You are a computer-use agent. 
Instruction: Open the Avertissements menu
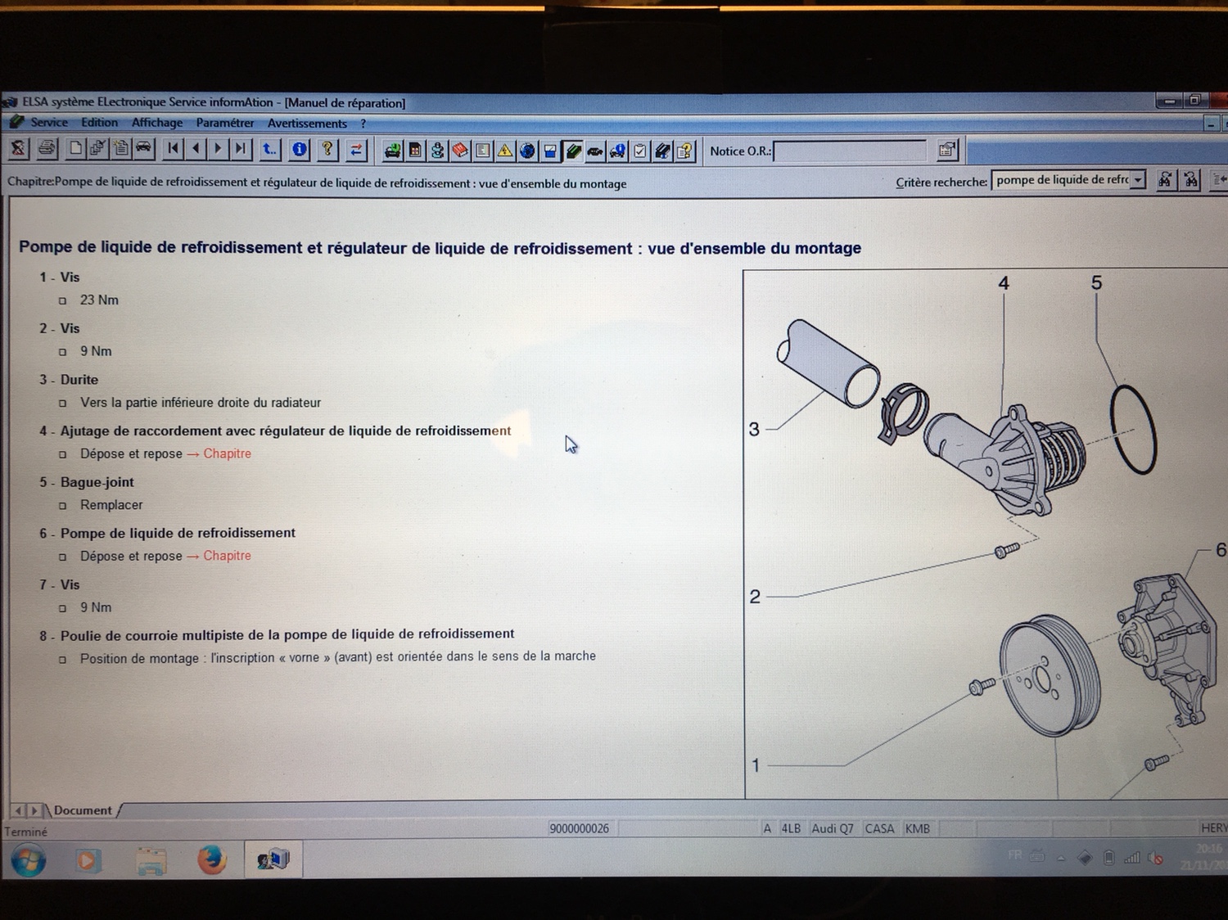click(307, 124)
